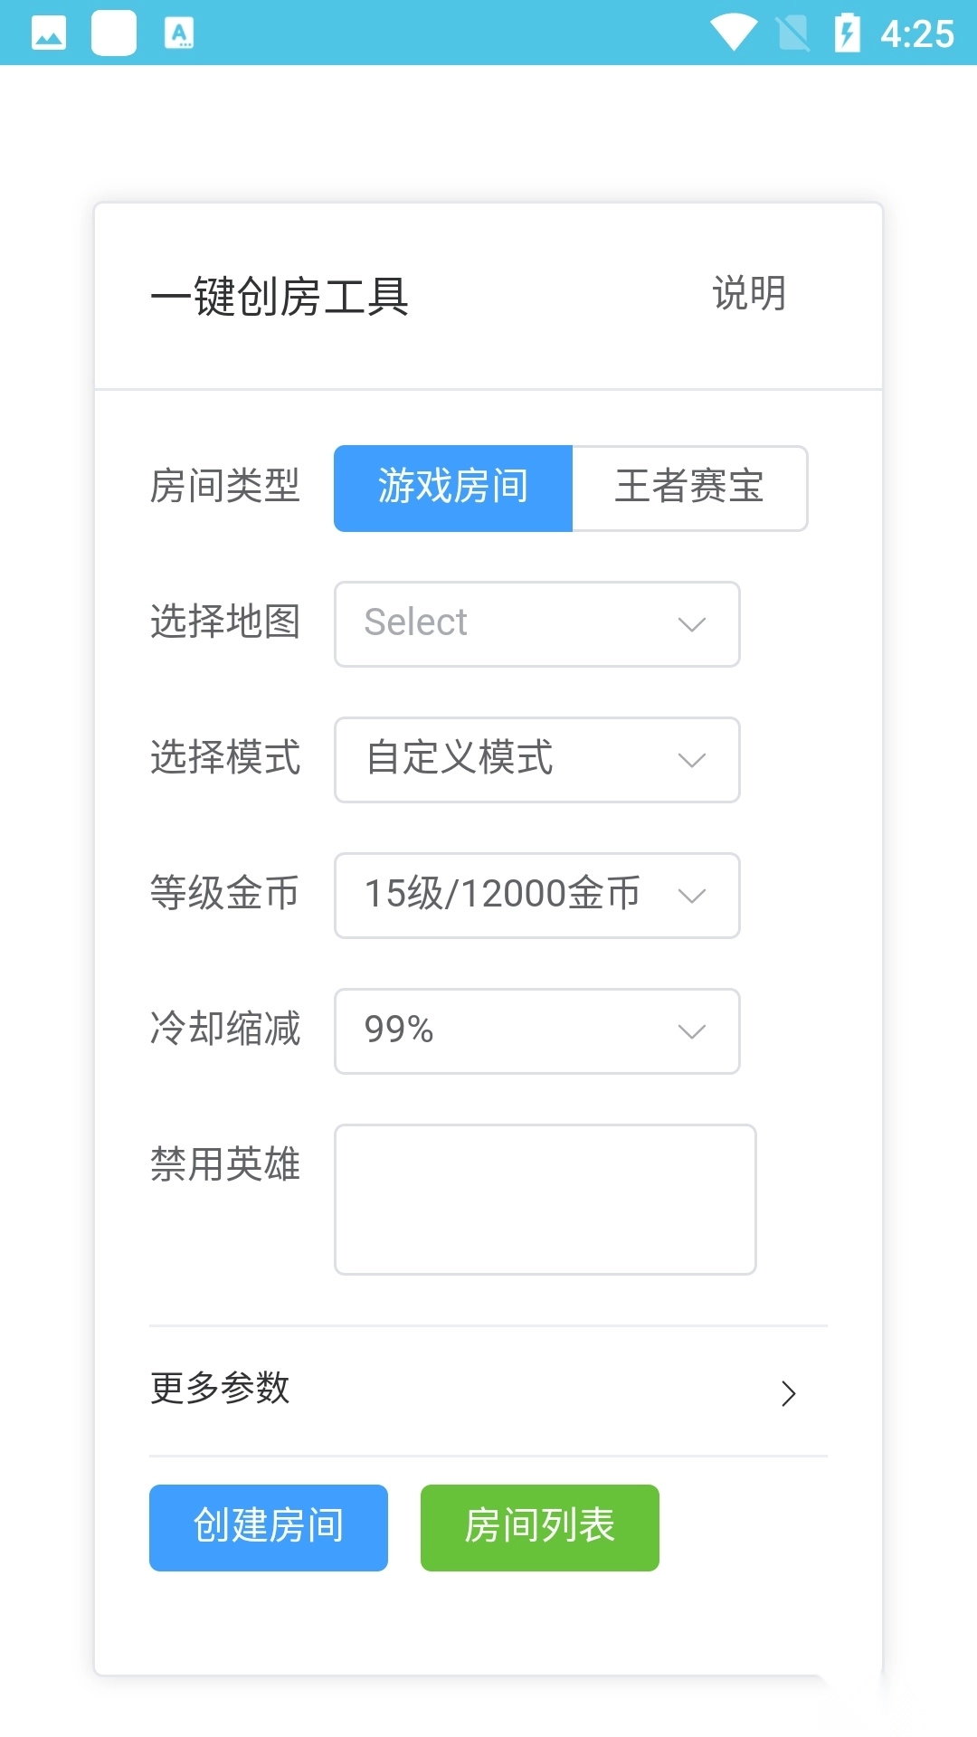Select the 游戏房间 room type
The image size is (977, 1737).
pyautogui.click(x=453, y=488)
